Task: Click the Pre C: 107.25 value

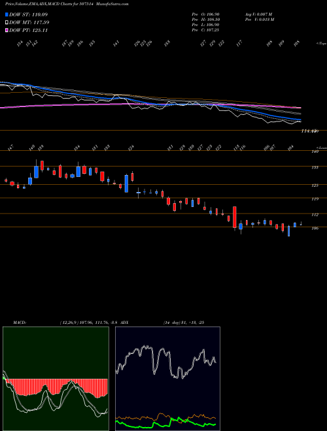Action: (205, 30)
